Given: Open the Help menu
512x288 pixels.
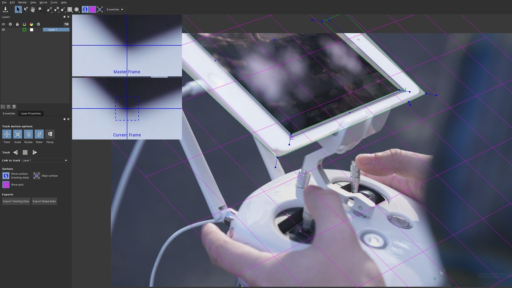Looking at the screenshot, I should tap(64, 2).
